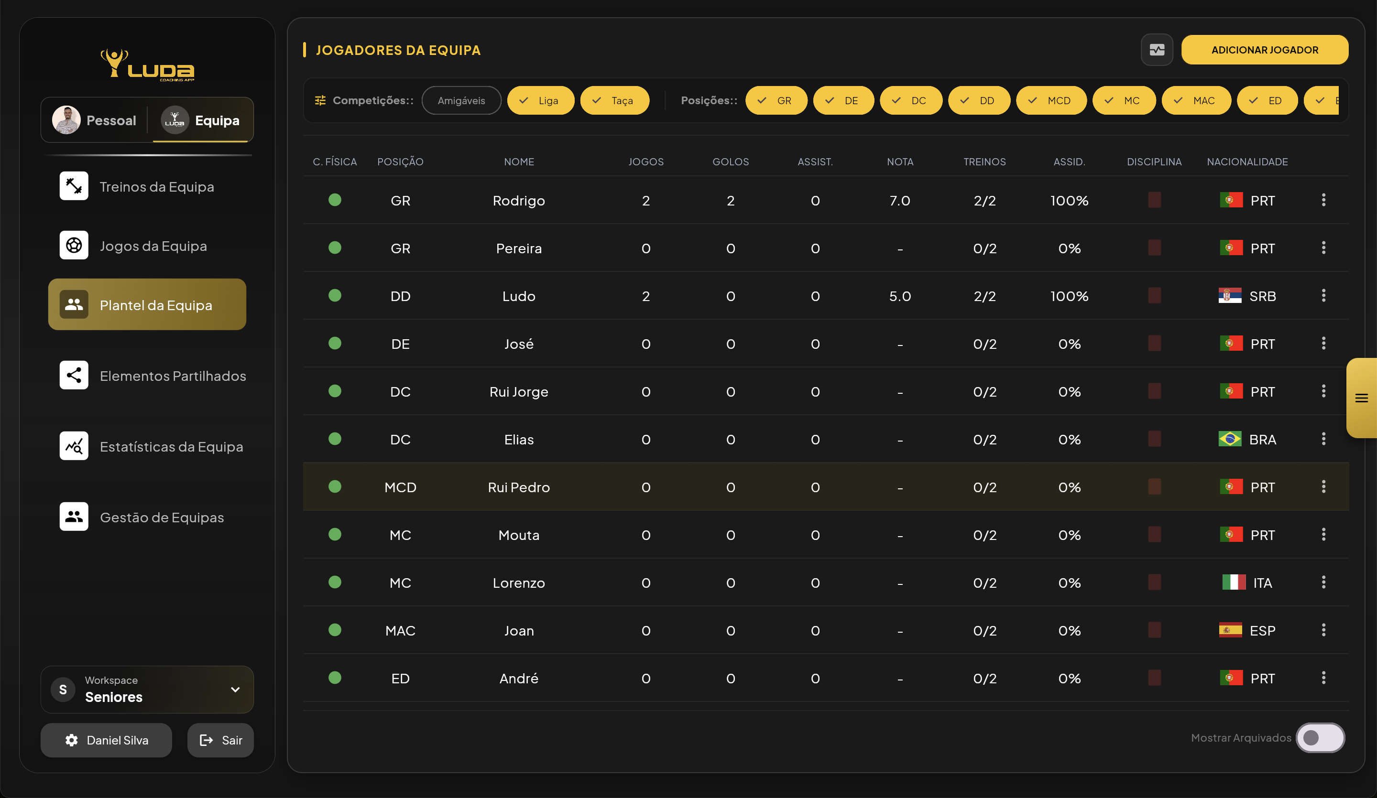Expand the Seniores workspace dropdown
Image resolution: width=1377 pixels, height=798 pixels.
point(236,690)
